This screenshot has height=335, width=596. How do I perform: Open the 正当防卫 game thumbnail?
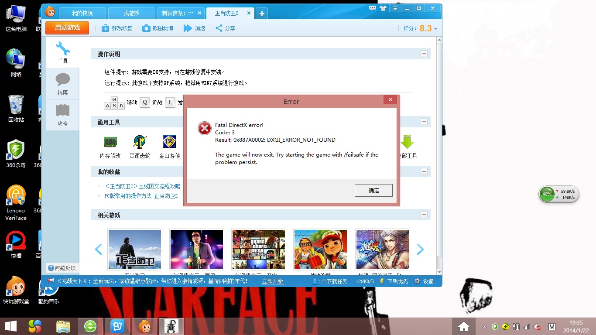tap(135, 250)
